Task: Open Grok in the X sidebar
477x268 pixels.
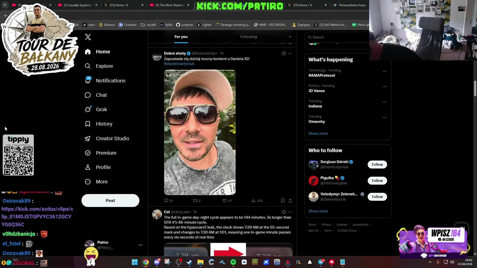Action: [96, 109]
